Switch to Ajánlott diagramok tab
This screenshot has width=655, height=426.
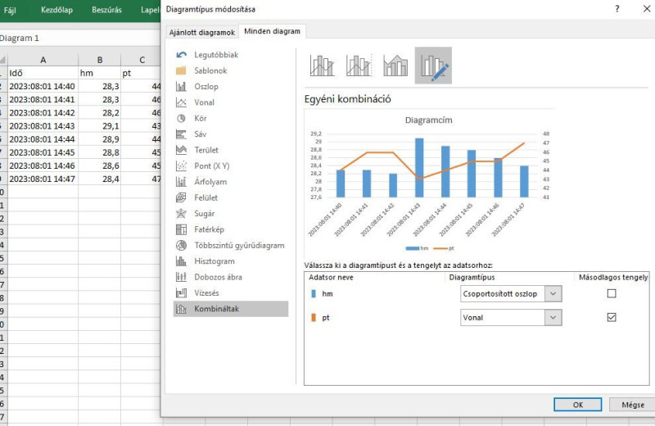pos(201,32)
